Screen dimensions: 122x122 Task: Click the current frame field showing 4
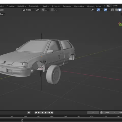coord(93,113)
